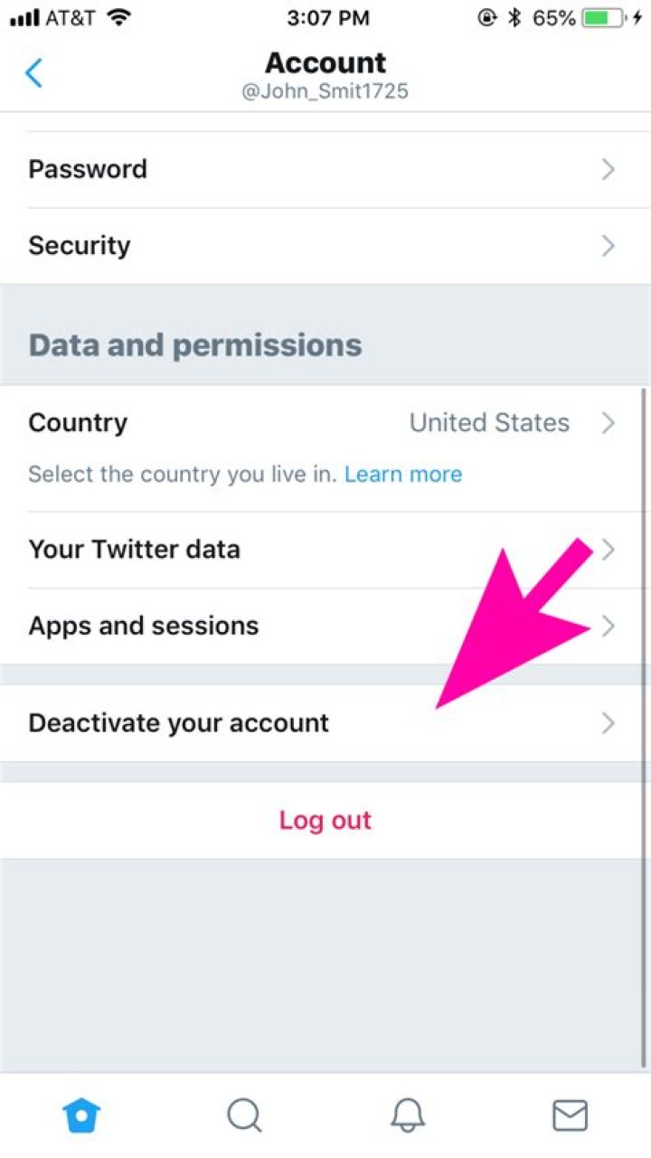The width and height of the screenshot is (651, 1158).
Task: Open the Learn more link
Action: pyautogui.click(x=403, y=475)
